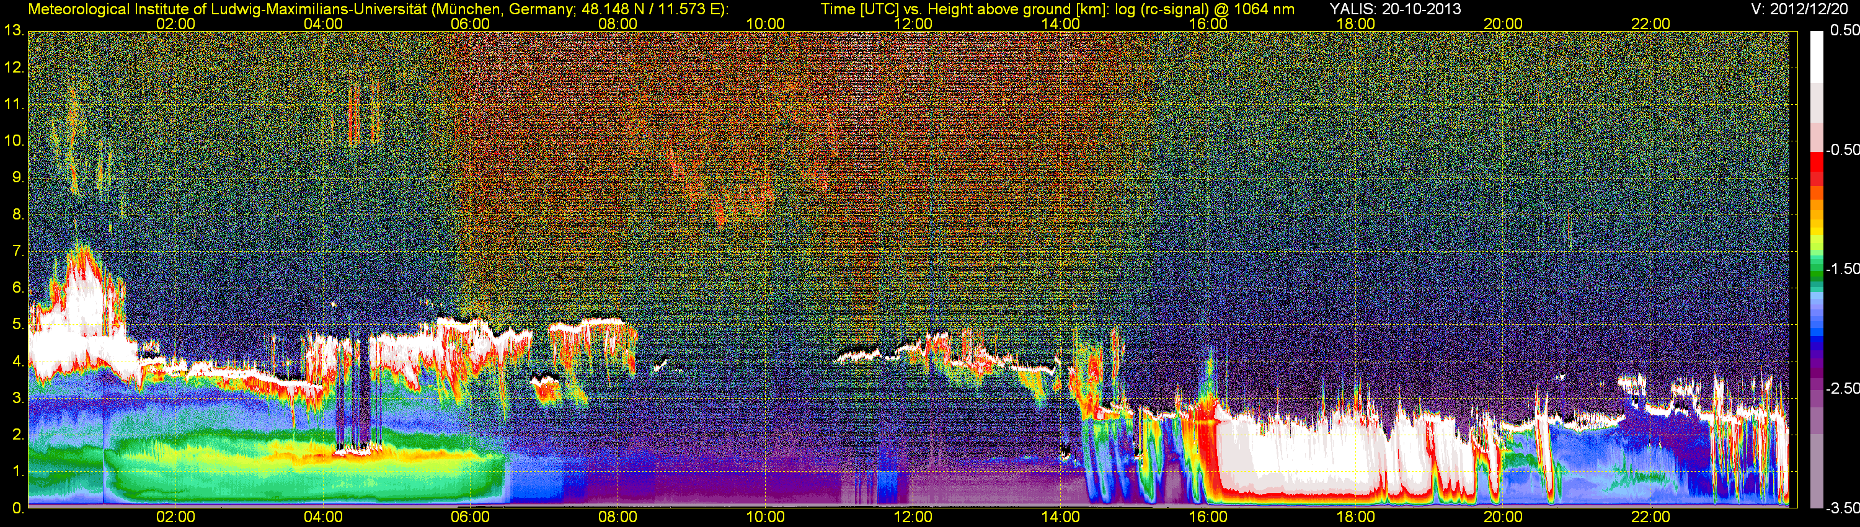Click the color scale value -0.50
The height and width of the screenshot is (527, 1860).
1843,149
